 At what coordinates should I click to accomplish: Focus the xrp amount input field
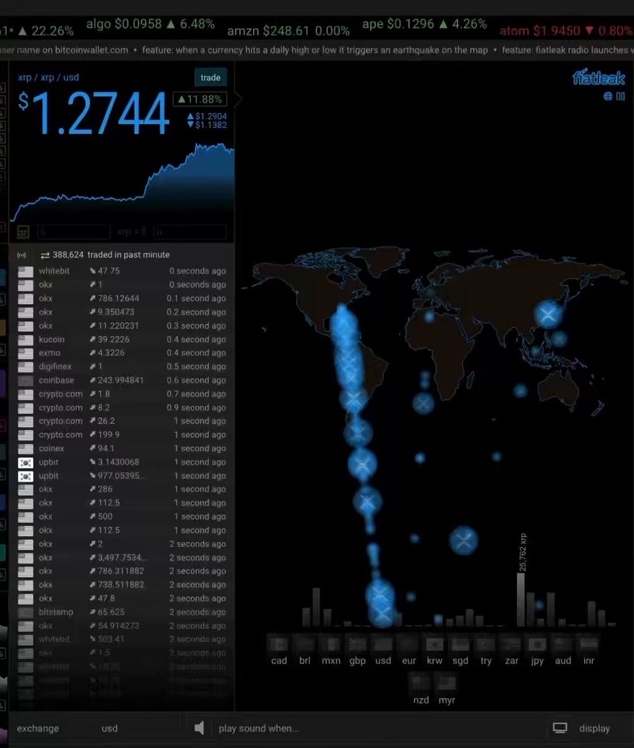tap(74, 232)
